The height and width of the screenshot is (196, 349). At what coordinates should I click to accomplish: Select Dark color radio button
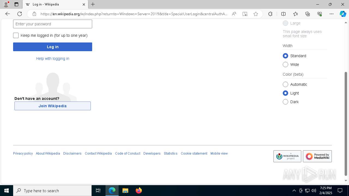[x=285, y=102]
